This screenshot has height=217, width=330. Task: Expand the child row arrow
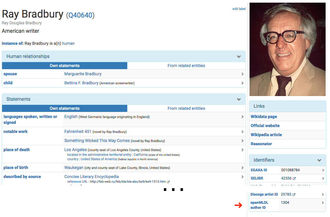point(243,83)
